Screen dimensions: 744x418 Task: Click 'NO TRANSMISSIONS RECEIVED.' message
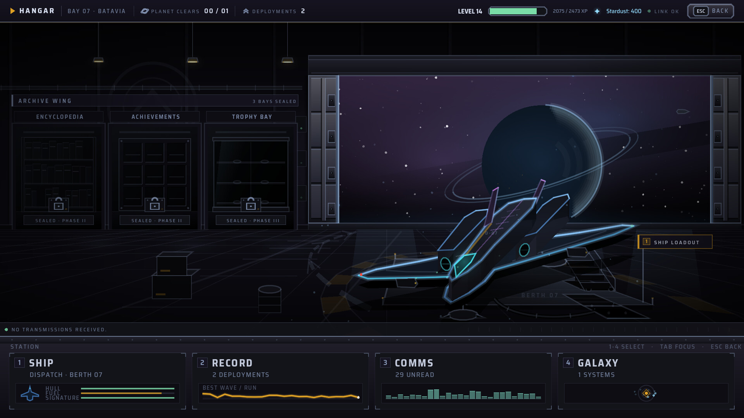click(x=59, y=330)
